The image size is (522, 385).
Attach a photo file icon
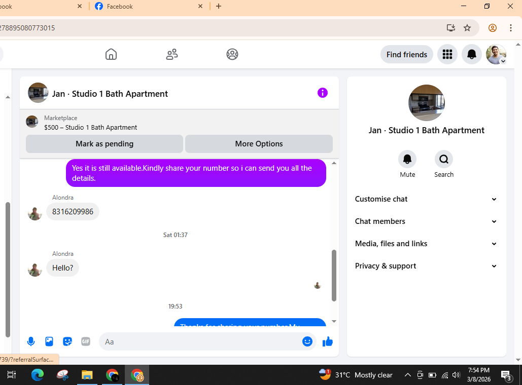49,341
